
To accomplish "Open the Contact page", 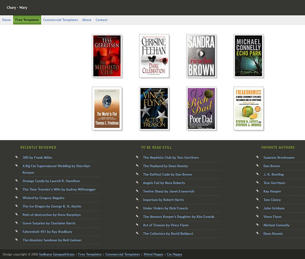I will point(102,20).
